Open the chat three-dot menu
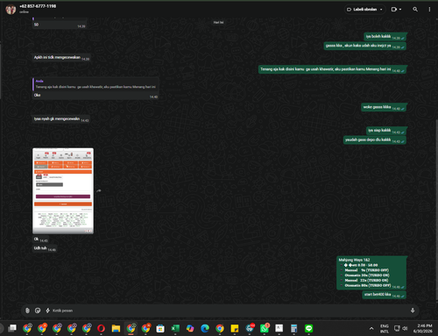This screenshot has height=336, width=438. [429, 10]
